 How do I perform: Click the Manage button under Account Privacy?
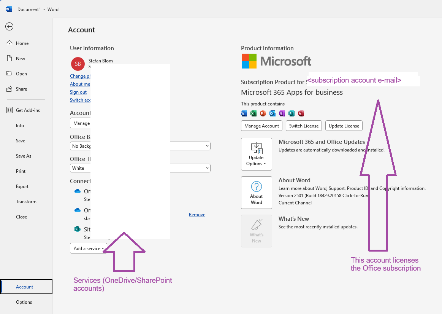click(80, 123)
